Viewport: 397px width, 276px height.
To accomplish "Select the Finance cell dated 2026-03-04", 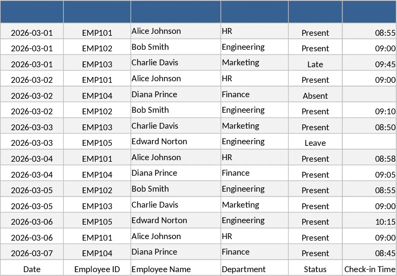I will point(255,173).
